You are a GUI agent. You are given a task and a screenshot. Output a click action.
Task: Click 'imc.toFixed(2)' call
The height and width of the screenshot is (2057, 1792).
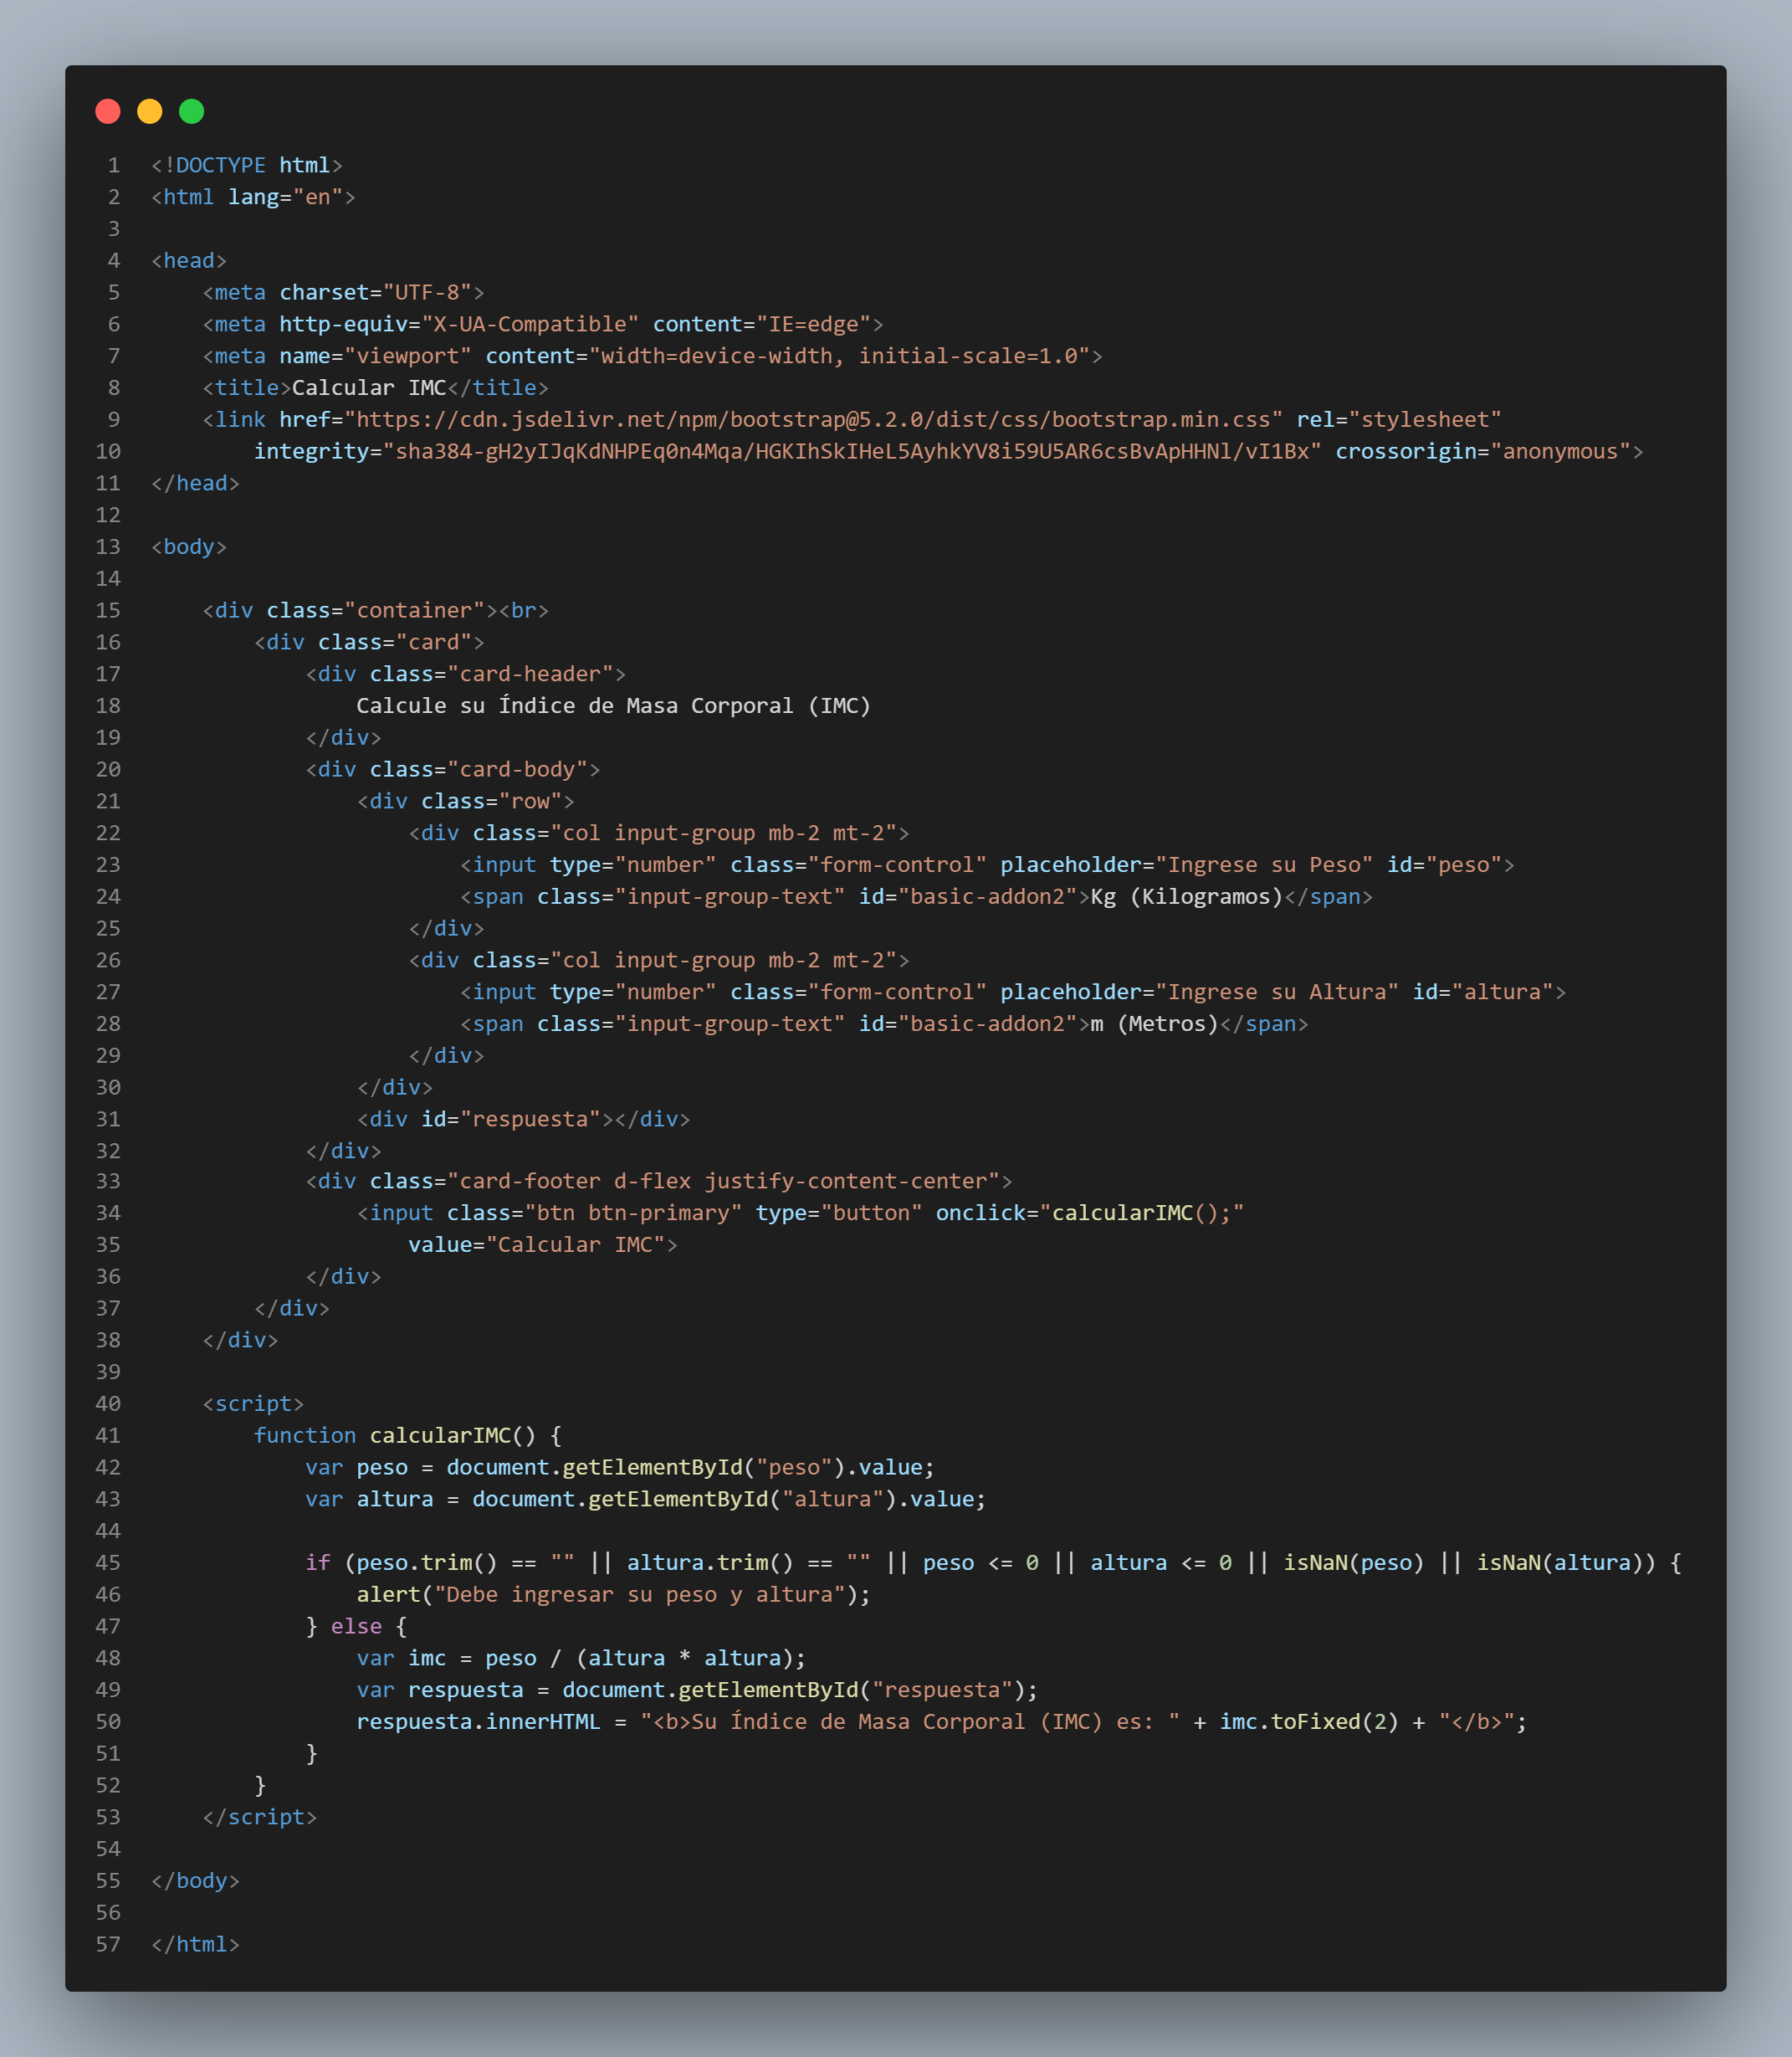pyautogui.click(x=1309, y=1723)
